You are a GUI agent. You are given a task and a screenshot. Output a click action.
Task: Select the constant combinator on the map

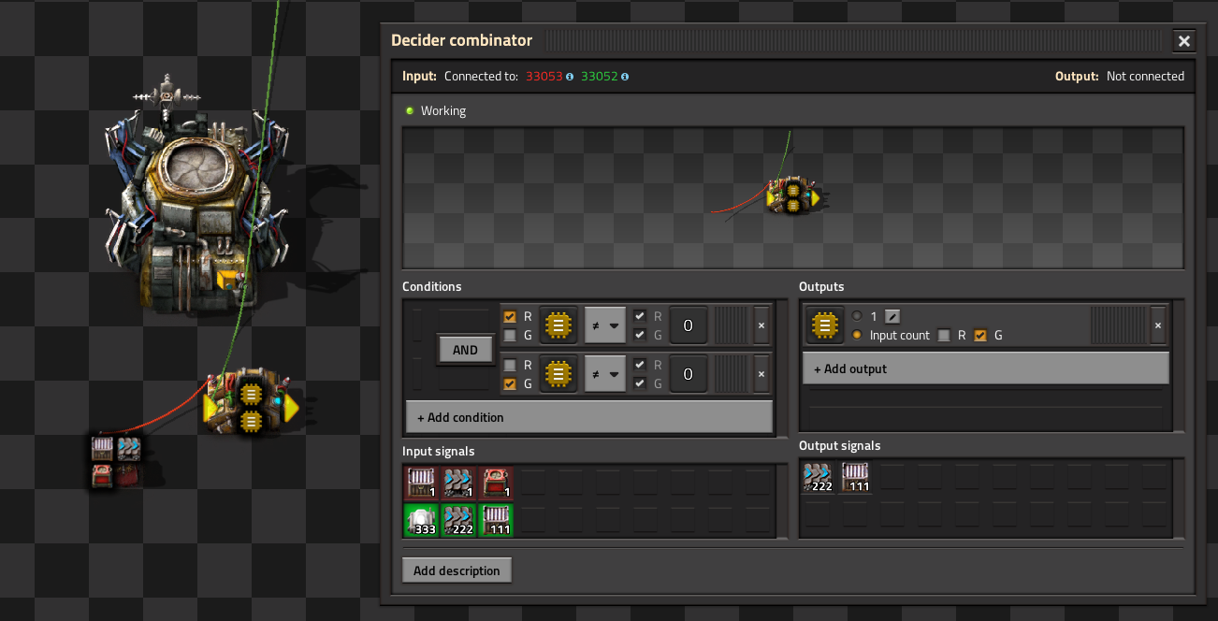[x=117, y=460]
